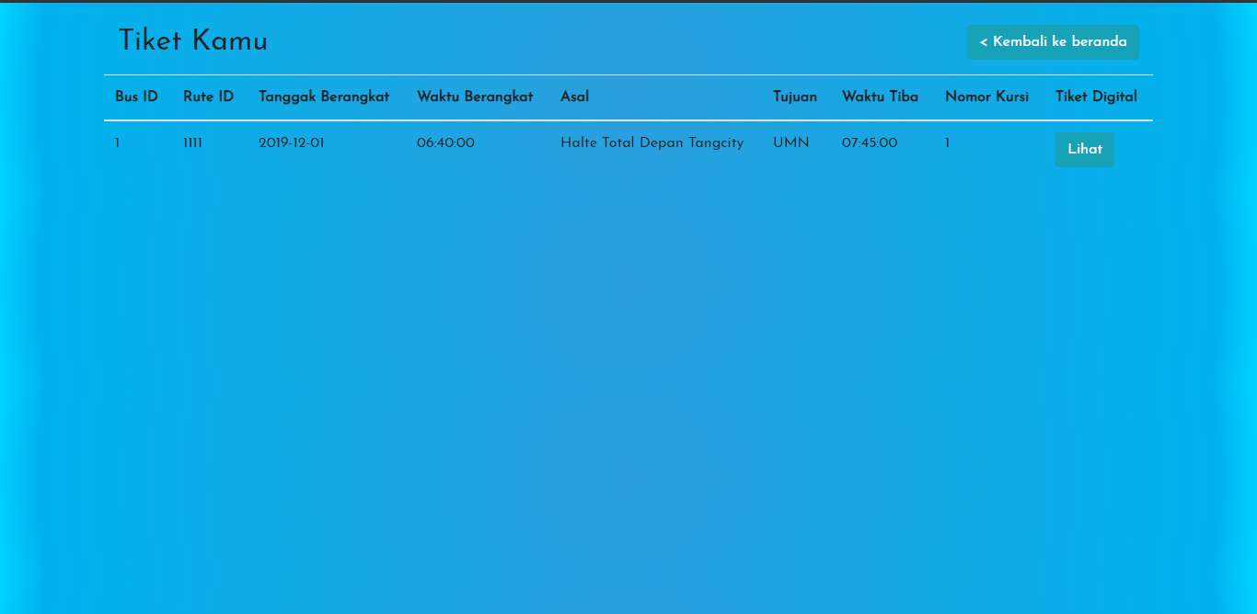Screen dimensions: 1257x614
Task: Click the Bus ID column header
Action: 136,97
